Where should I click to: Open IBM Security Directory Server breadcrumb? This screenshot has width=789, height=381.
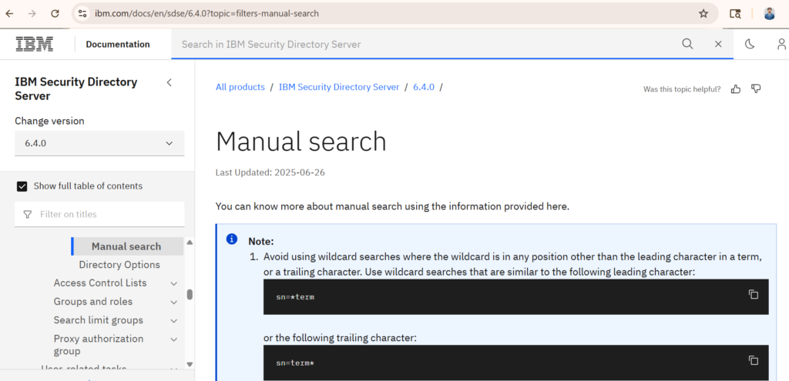(x=339, y=87)
